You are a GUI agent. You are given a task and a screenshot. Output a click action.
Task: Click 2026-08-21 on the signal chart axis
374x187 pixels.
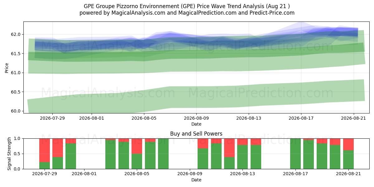pos(348,174)
